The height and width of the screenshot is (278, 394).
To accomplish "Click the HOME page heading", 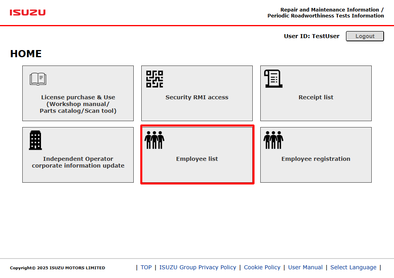I will point(26,54).
